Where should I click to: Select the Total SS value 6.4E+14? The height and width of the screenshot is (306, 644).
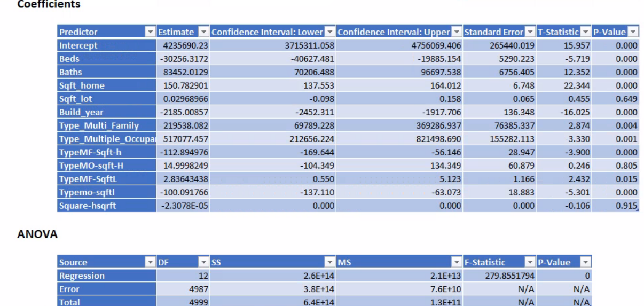(273, 301)
